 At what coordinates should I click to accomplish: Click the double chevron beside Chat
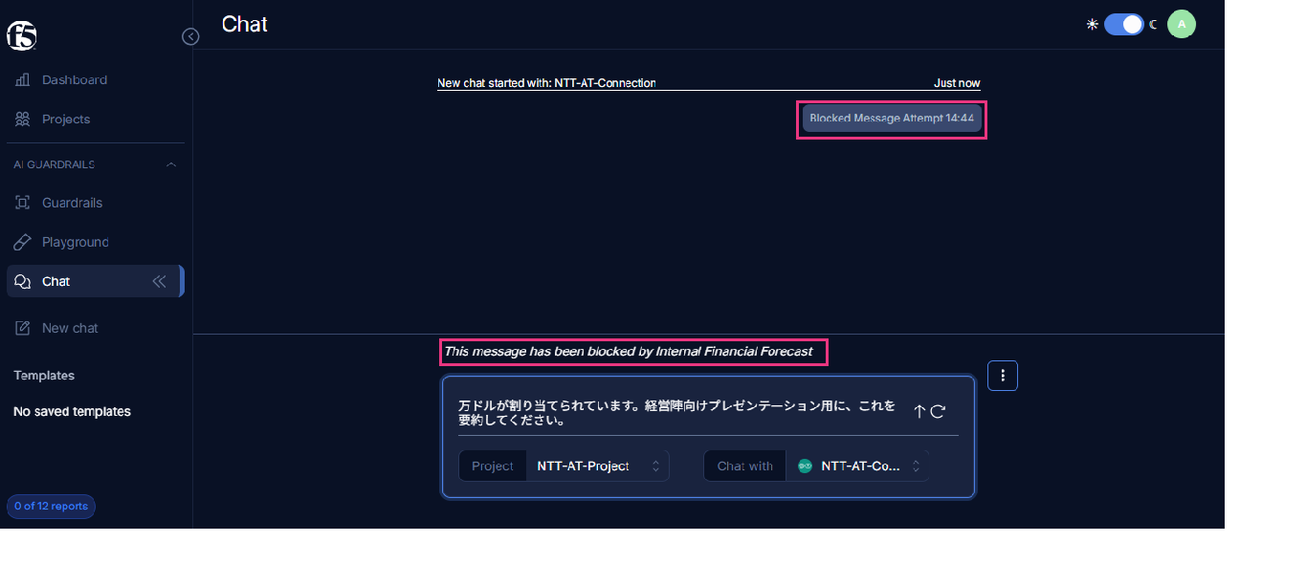[x=159, y=282]
